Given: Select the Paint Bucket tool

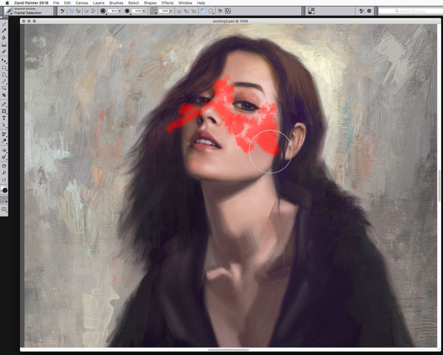Looking at the screenshot, I should [x=4, y=38].
